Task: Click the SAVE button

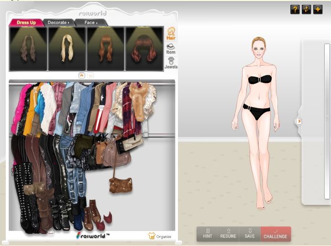Action: pos(249,234)
